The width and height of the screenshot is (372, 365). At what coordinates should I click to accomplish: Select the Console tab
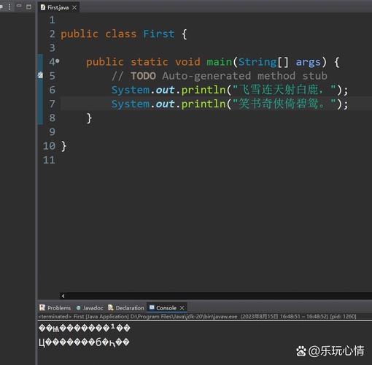[x=166, y=308]
